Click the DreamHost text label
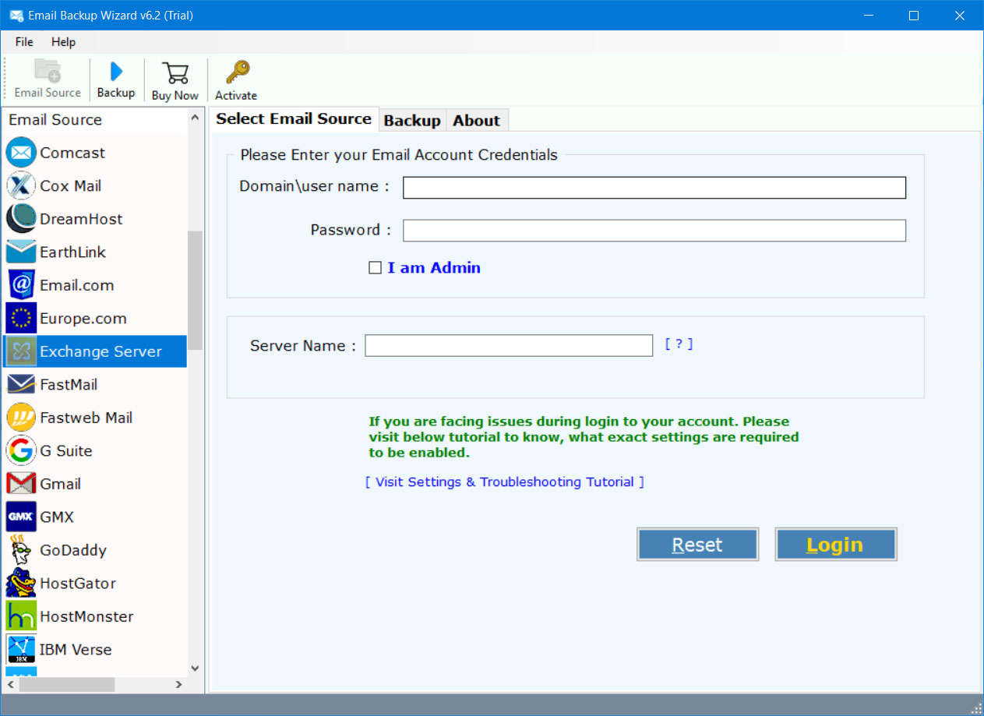 click(x=81, y=219)
